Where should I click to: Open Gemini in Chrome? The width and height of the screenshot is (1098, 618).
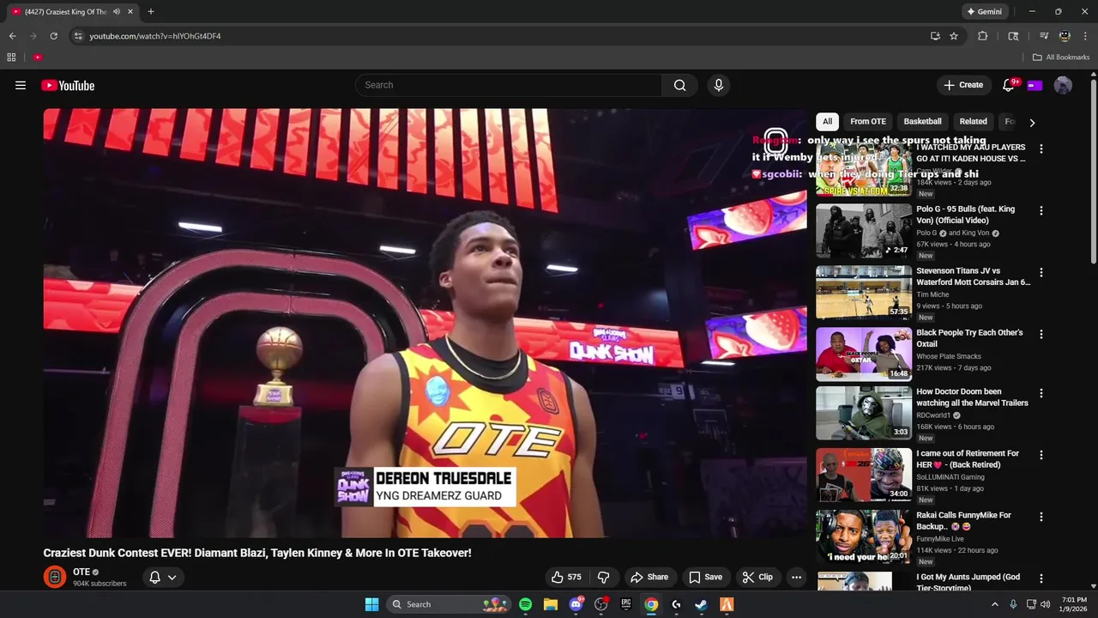[x=985, y=12]
